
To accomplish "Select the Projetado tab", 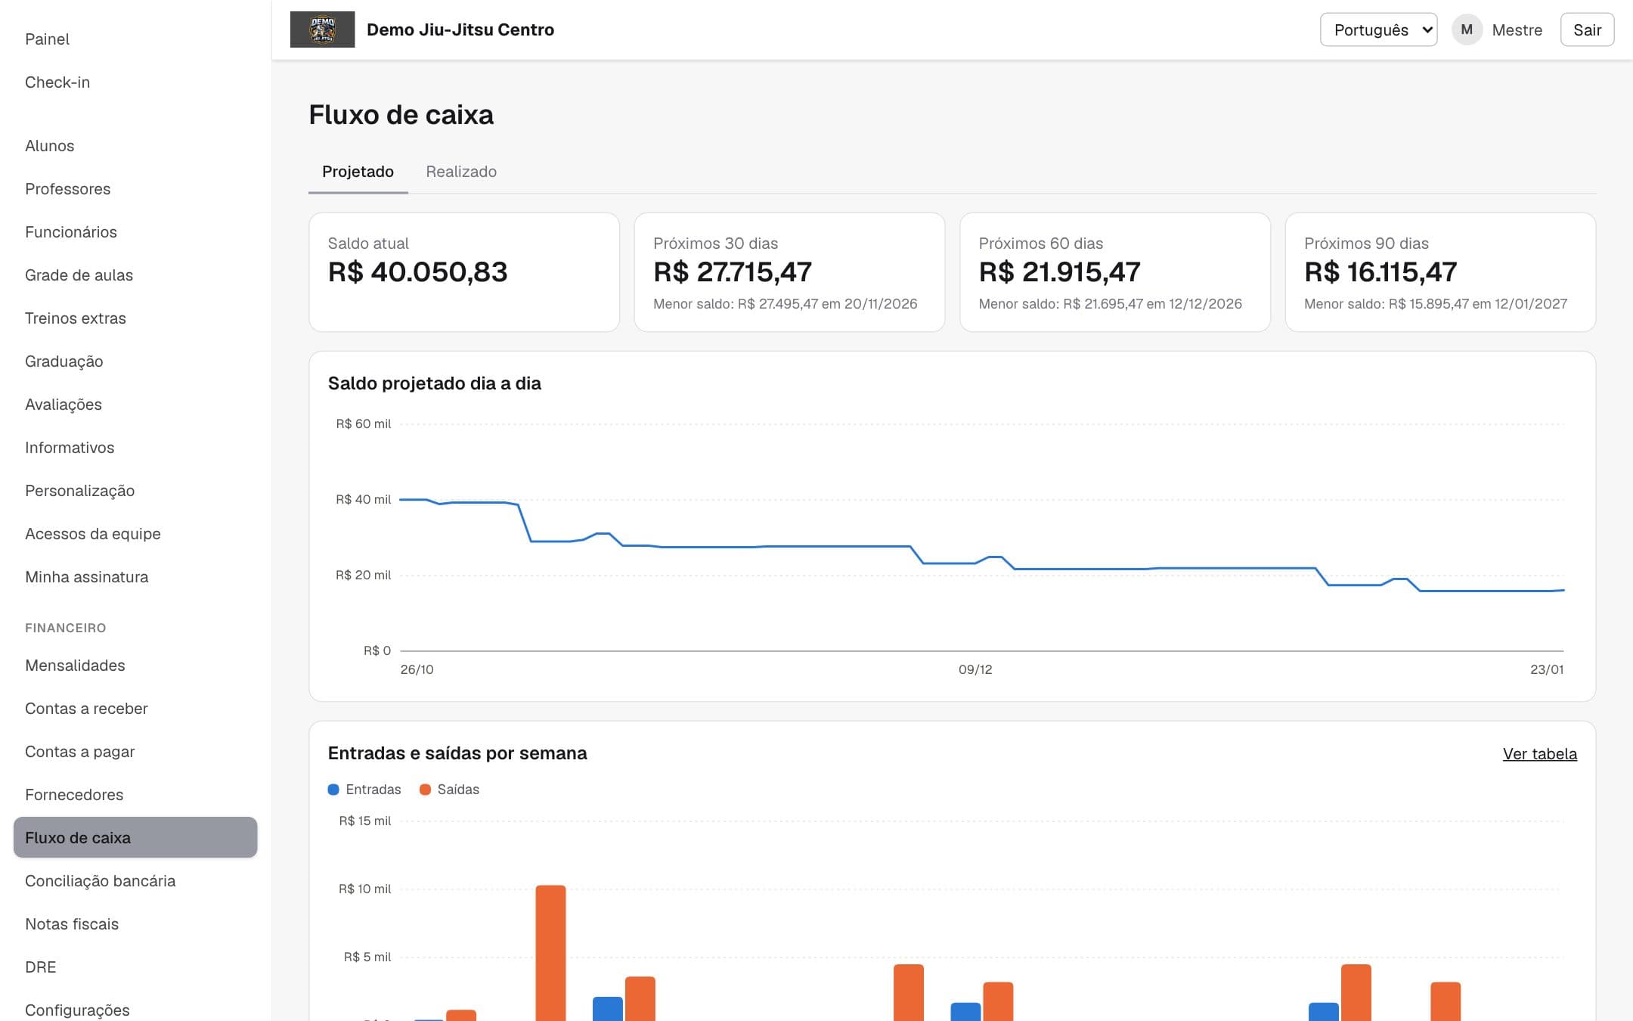I will point(358,172).
